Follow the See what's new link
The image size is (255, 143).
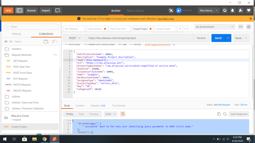point(166,19)
